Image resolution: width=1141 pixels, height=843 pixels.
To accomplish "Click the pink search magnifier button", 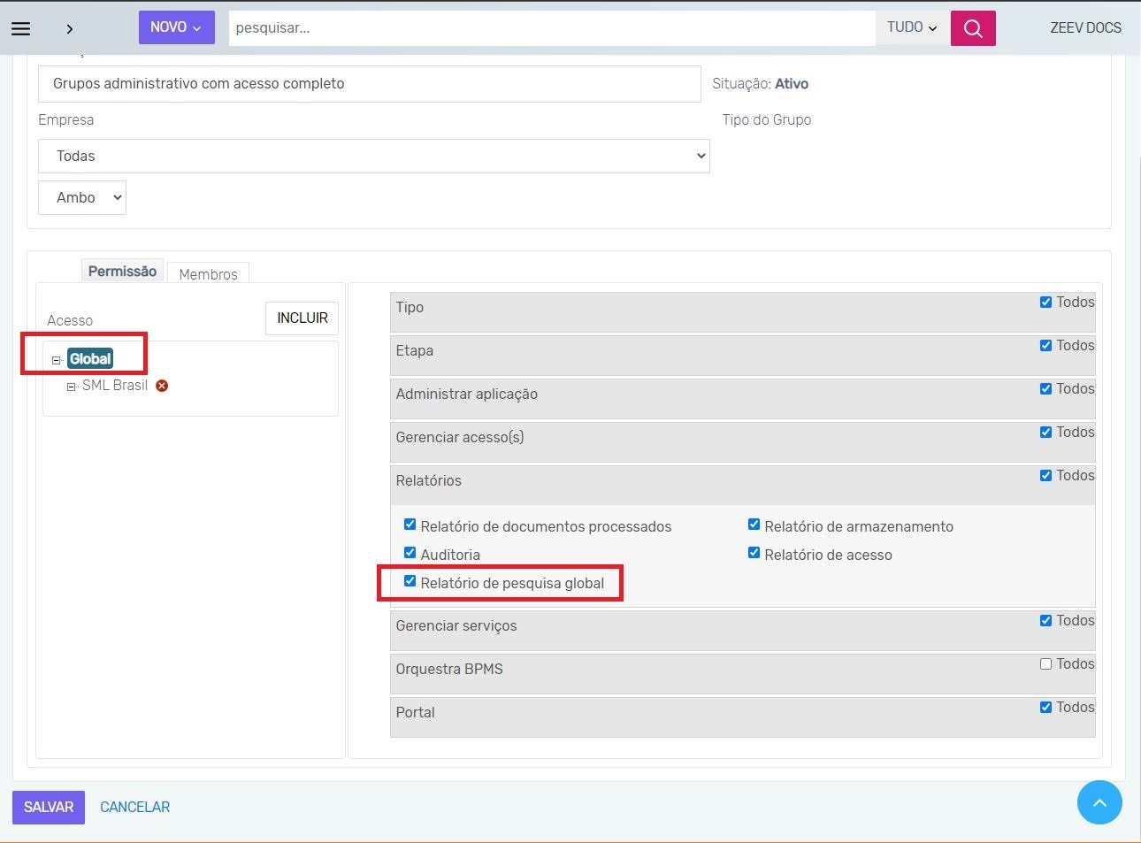I will click(972, 28).
